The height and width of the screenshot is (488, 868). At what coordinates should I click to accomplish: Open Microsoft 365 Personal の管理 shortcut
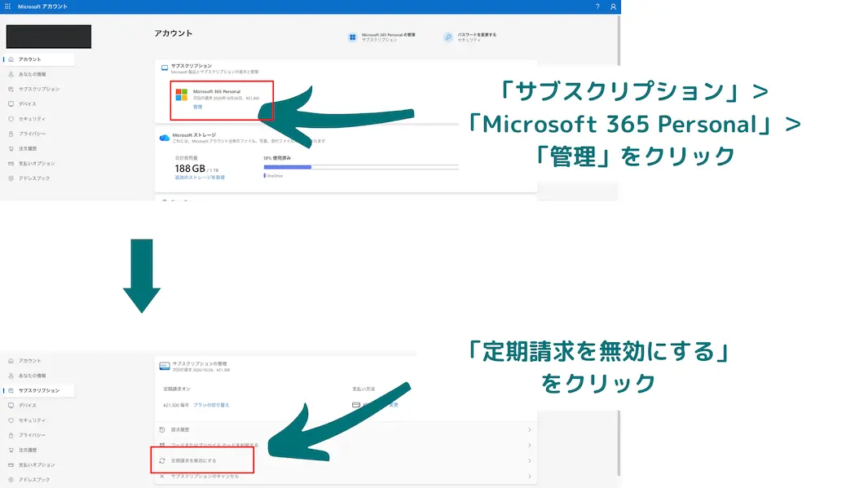(381, 37)
